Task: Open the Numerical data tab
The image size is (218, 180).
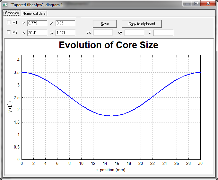Action: pos(34,14)
